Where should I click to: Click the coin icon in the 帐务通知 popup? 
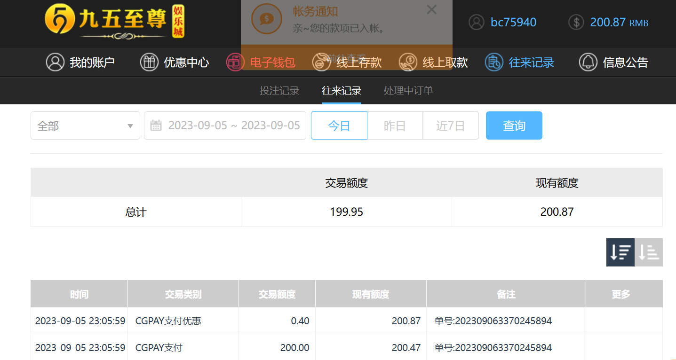click(267, 19)
